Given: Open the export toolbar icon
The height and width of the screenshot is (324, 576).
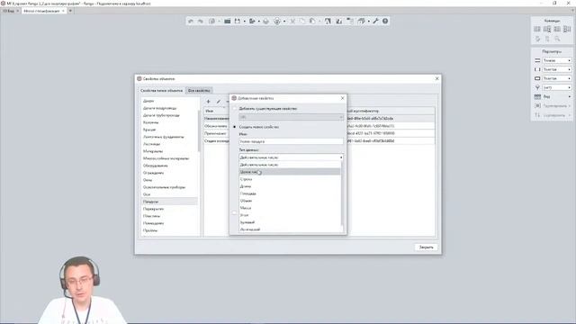Looking at the screenshot, I should pos(252,22).
